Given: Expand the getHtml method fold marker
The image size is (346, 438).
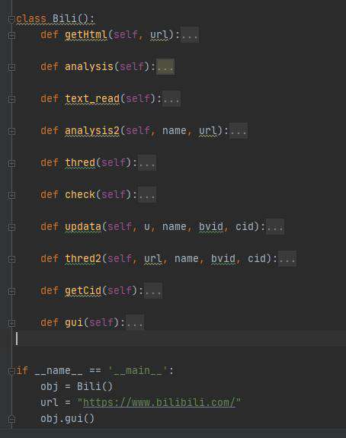Looking at the screenshot, I should (11, 35).
